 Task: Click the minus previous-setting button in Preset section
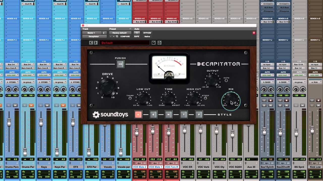[x=111, y=36]
